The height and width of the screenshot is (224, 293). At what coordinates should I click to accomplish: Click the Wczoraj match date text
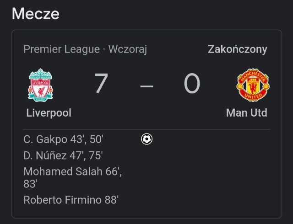pyautogui.click(x=128, y=49)
